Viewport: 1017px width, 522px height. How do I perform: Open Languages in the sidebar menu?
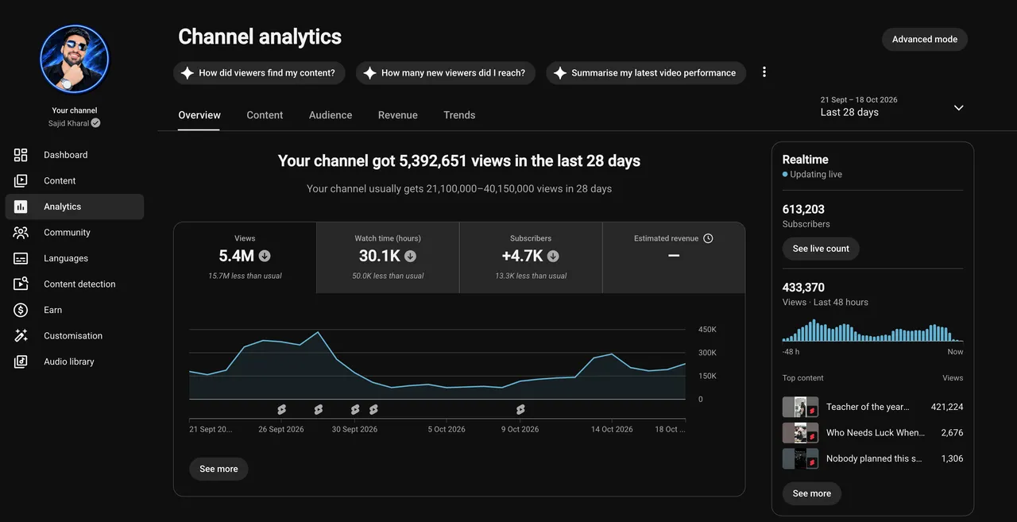pos(75,258)
